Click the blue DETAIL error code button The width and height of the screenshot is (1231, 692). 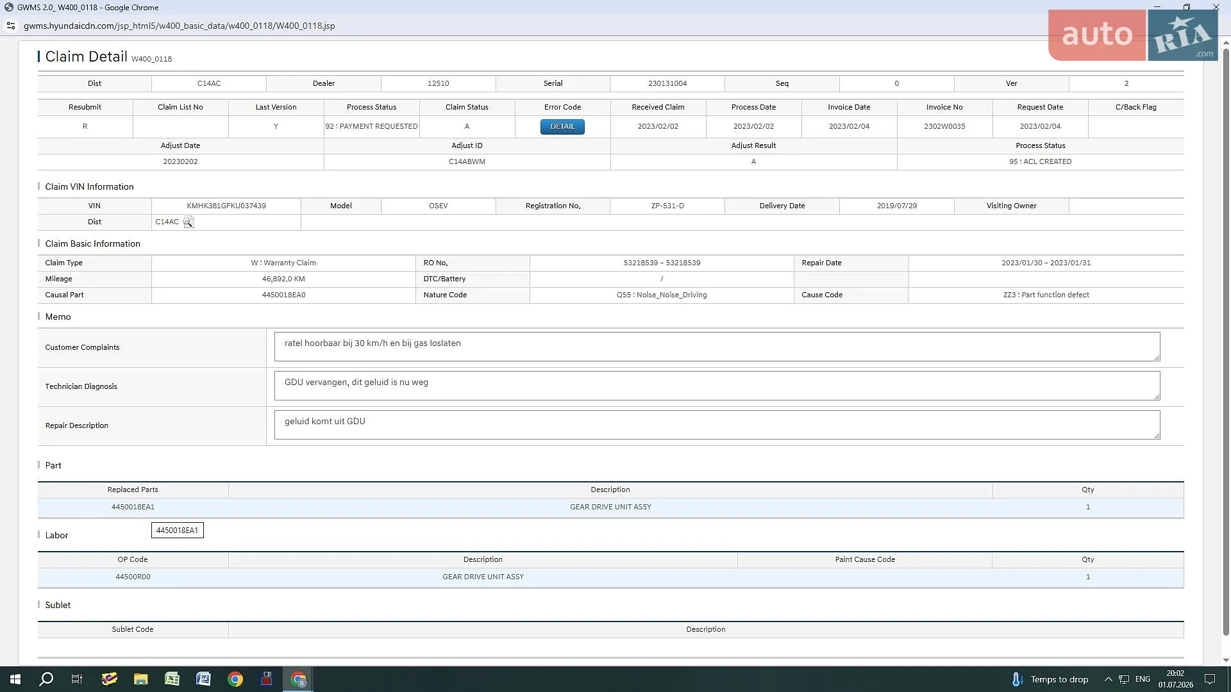tap(562, 127)
